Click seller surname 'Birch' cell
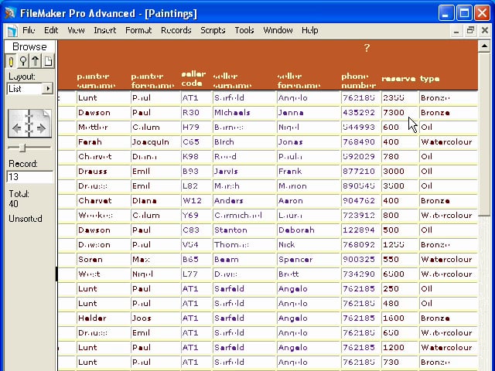This screenshot has width=495, height=371. (244, 142)
